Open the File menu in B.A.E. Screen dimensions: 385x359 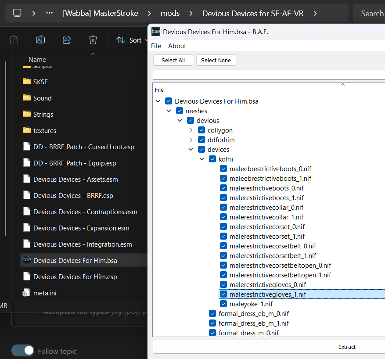click(x=156, y=46)
